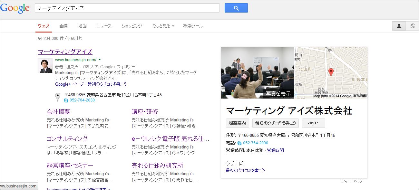This screenshot has width=419, height=190.
Task: Open the map thumbnail in knowledge panel
Action: (x=331, y=72)
